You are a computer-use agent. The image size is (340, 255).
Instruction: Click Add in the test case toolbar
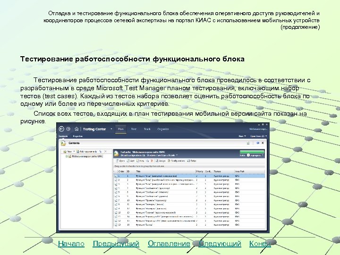pyautogui.click(x=130, y=161)
